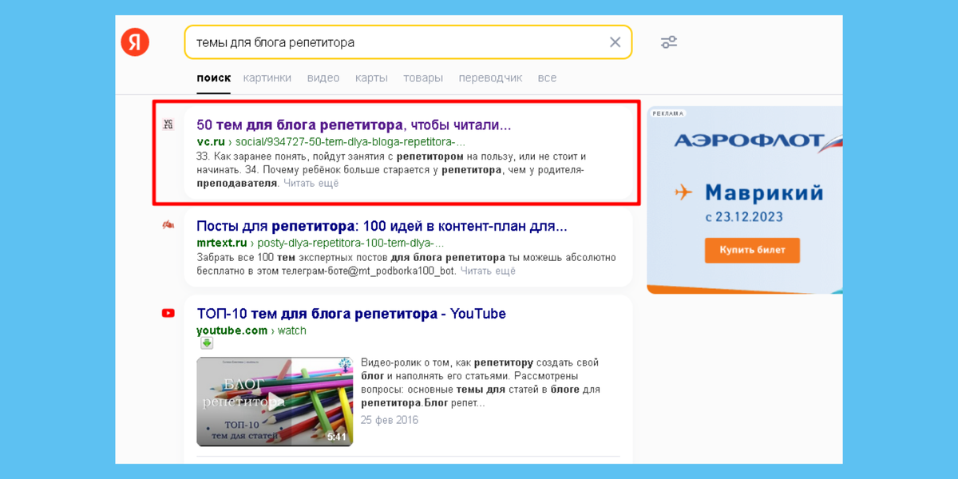Open the товары tab

[x=423, y=78]
